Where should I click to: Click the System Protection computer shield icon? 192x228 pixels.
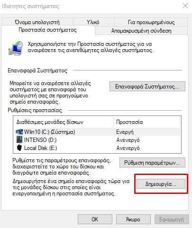pos(16,48)
